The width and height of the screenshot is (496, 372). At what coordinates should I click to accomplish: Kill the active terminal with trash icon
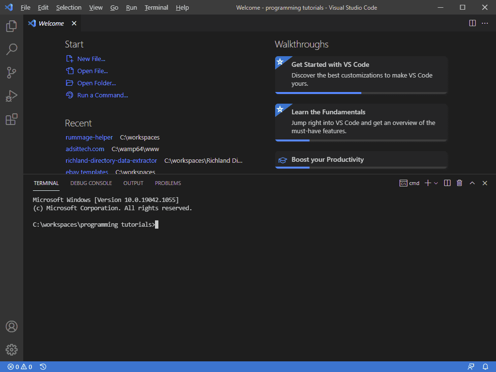(459, 183)
